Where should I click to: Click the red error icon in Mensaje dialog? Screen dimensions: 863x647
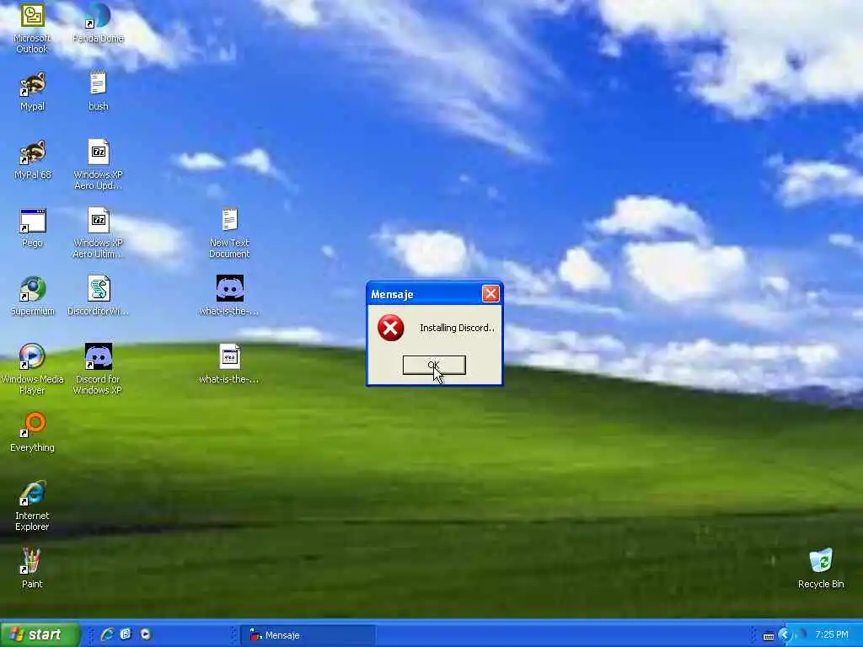click(x=390, y=328)
